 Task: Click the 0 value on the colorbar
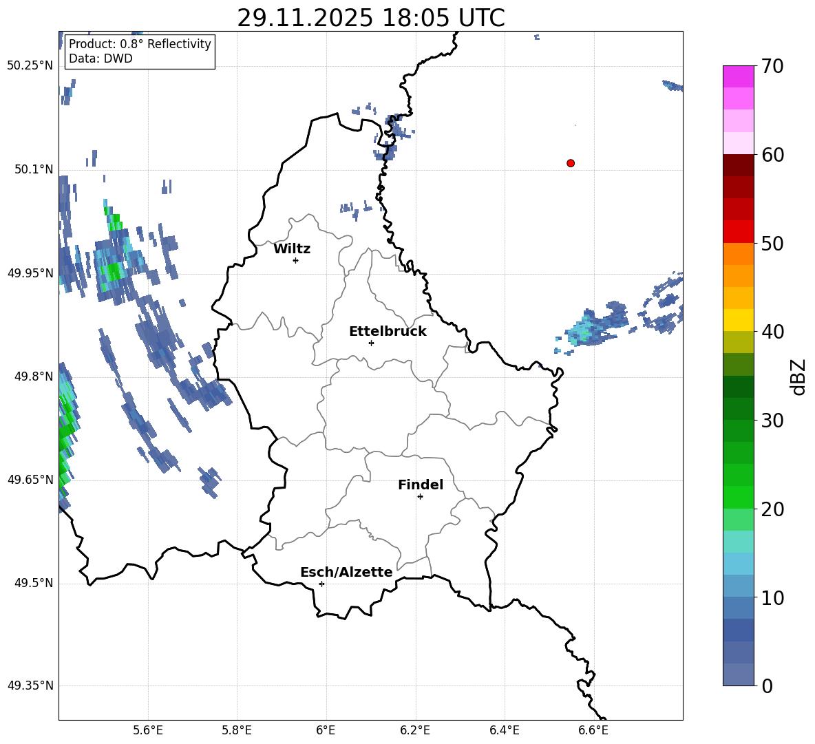[767, 685]
